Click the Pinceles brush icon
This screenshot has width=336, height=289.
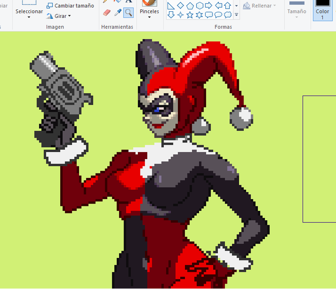[150, 2]
